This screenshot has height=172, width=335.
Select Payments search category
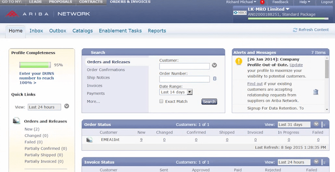click(96, 93)
